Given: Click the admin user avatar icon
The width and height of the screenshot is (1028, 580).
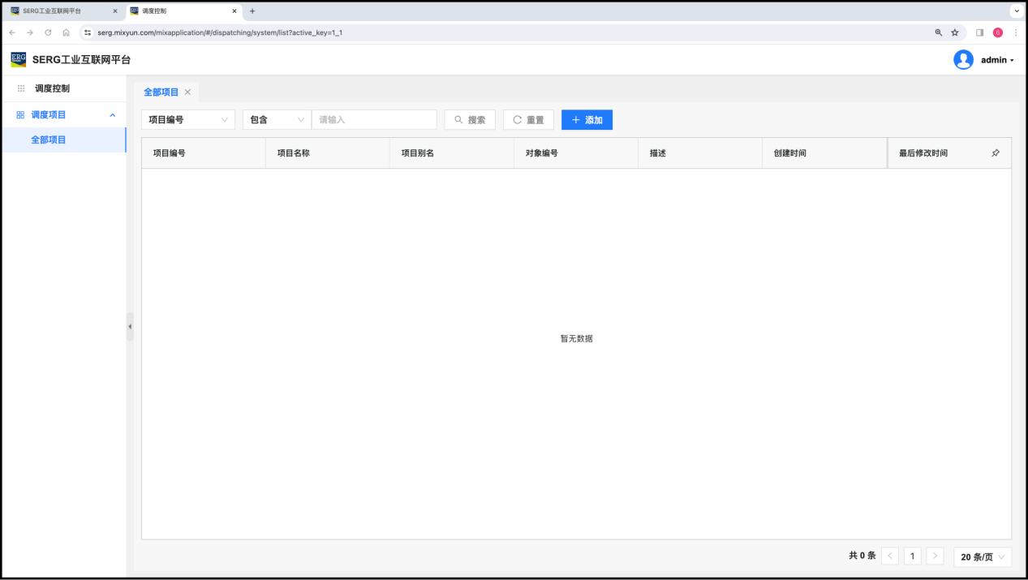Looking at the screenshot, I should click(963, 60).
